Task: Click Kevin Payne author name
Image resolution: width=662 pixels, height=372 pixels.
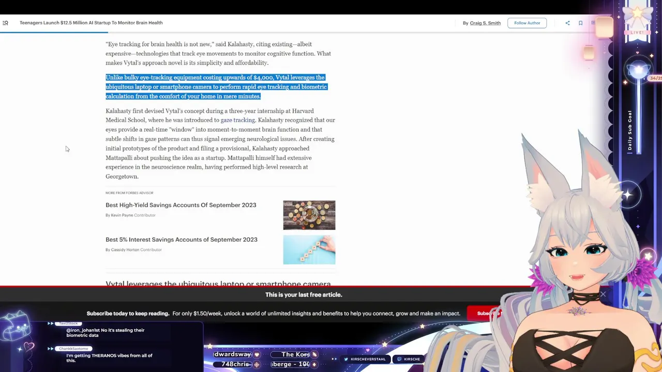Action: tap(122, 215)
